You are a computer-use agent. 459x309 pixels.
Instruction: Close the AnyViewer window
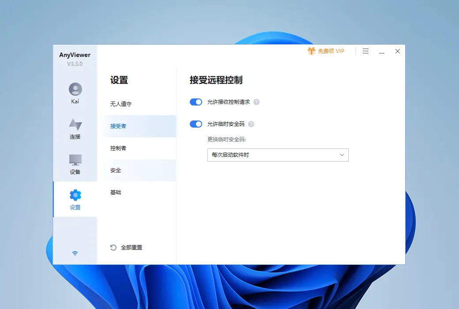click(x=398, y=51)
